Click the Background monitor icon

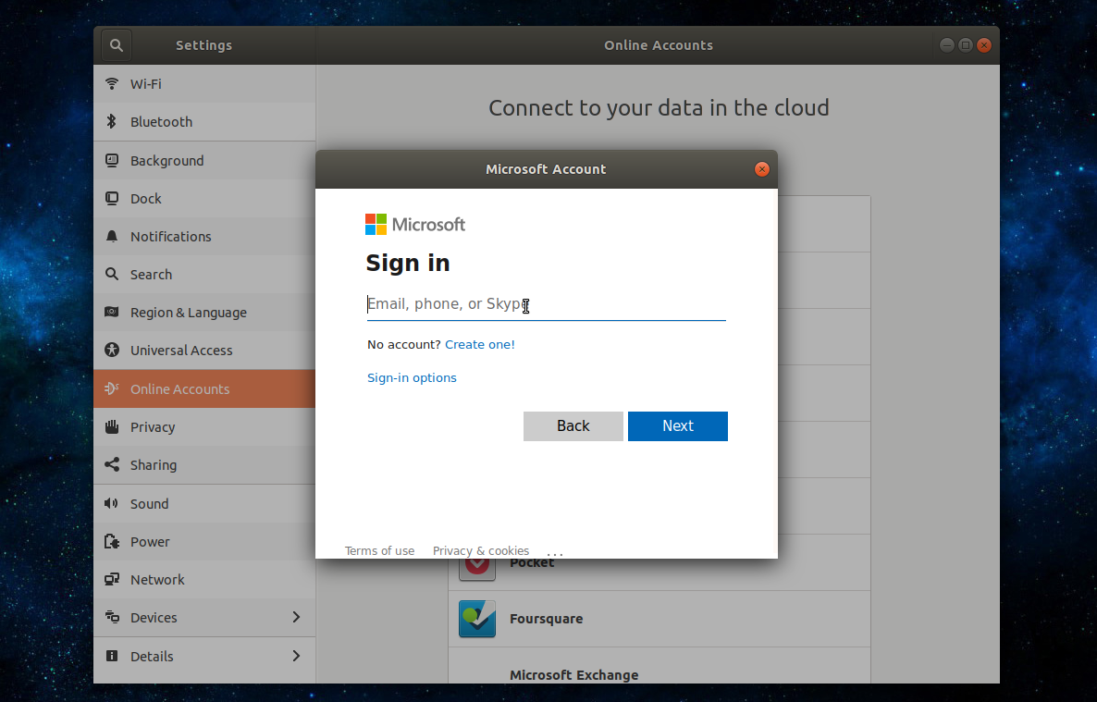112,160
